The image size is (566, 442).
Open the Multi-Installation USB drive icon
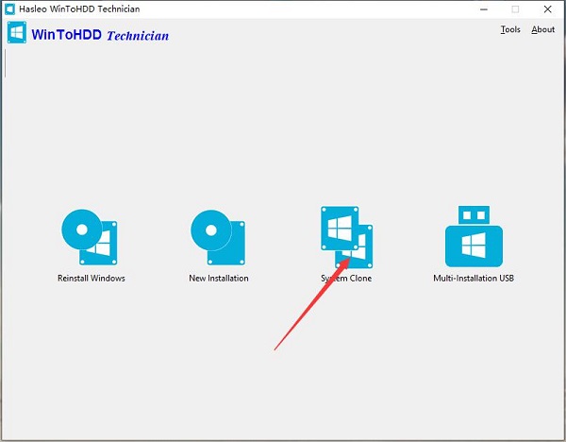point(474,236)
